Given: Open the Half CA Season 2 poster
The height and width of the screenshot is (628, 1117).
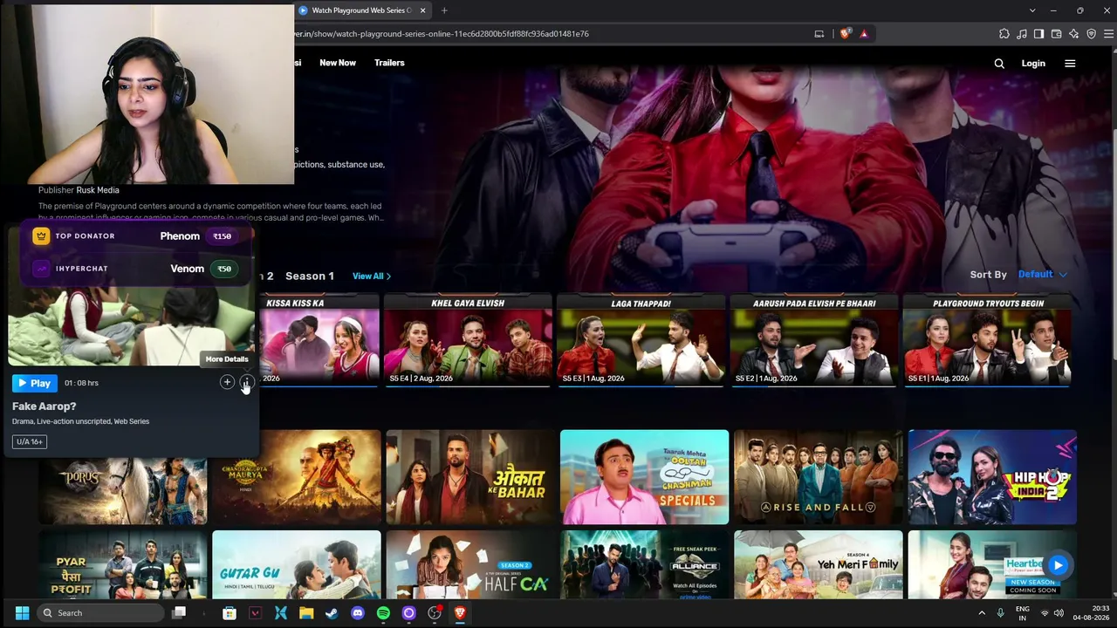Looking at the screenshot, I should click(470, 564).
